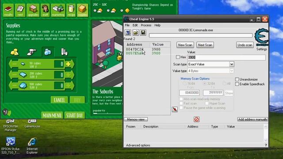The width and height of the screenshot is (283, 159).
Task: Click the Cheat Engine logo Settings icon
Action: pyautogui.click(x=261, y=38)
